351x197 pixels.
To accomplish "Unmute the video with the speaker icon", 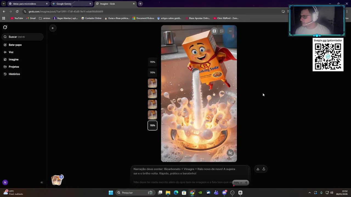I will tap(230, 153).
